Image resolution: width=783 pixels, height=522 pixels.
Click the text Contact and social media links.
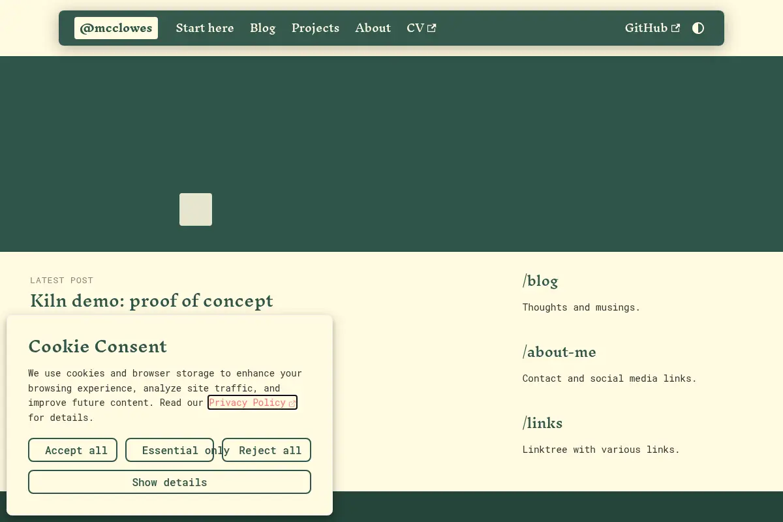coord(609,378)
